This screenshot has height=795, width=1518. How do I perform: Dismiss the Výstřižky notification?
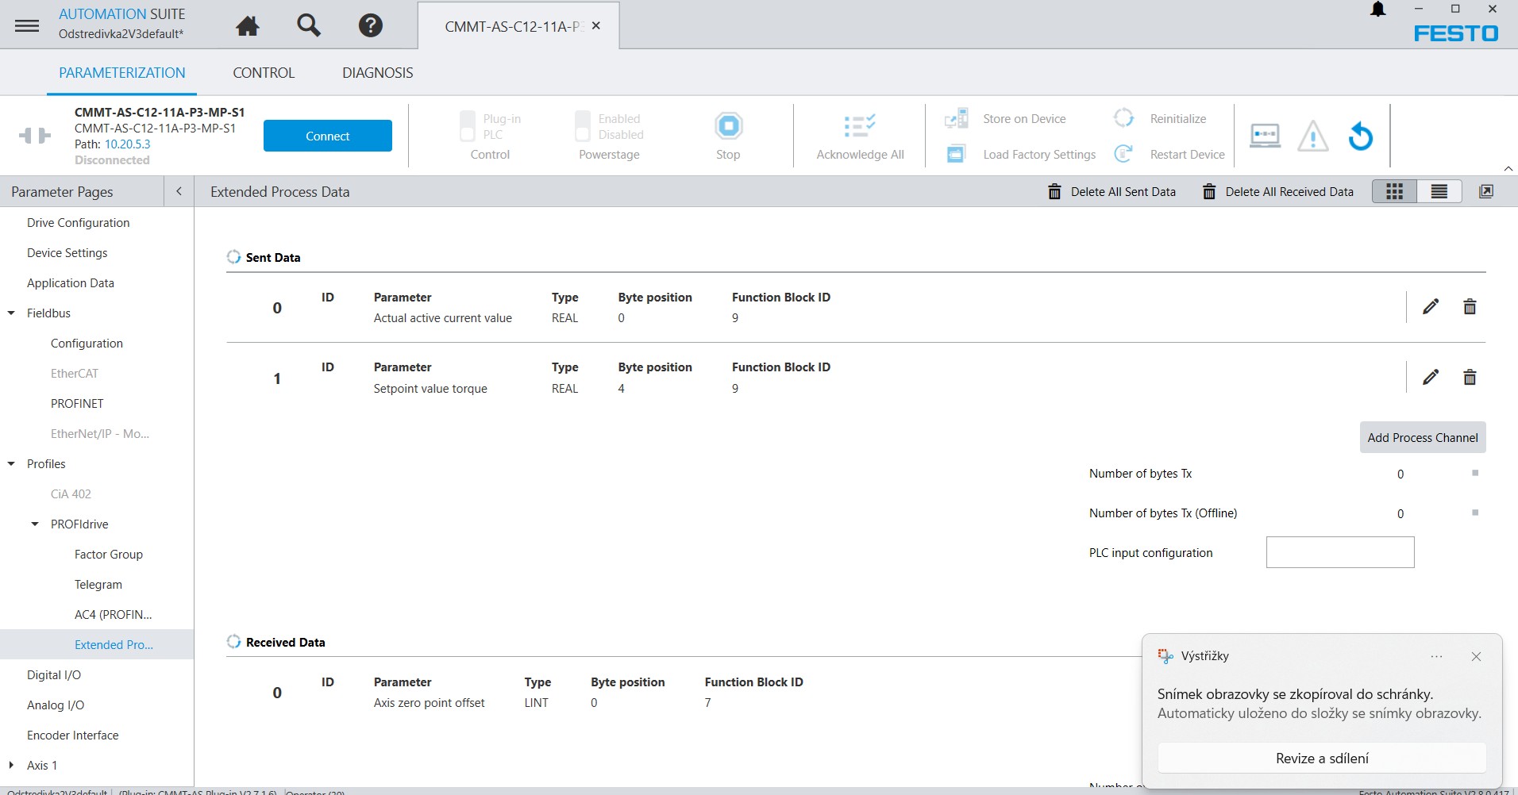(x=1476, y=656)
